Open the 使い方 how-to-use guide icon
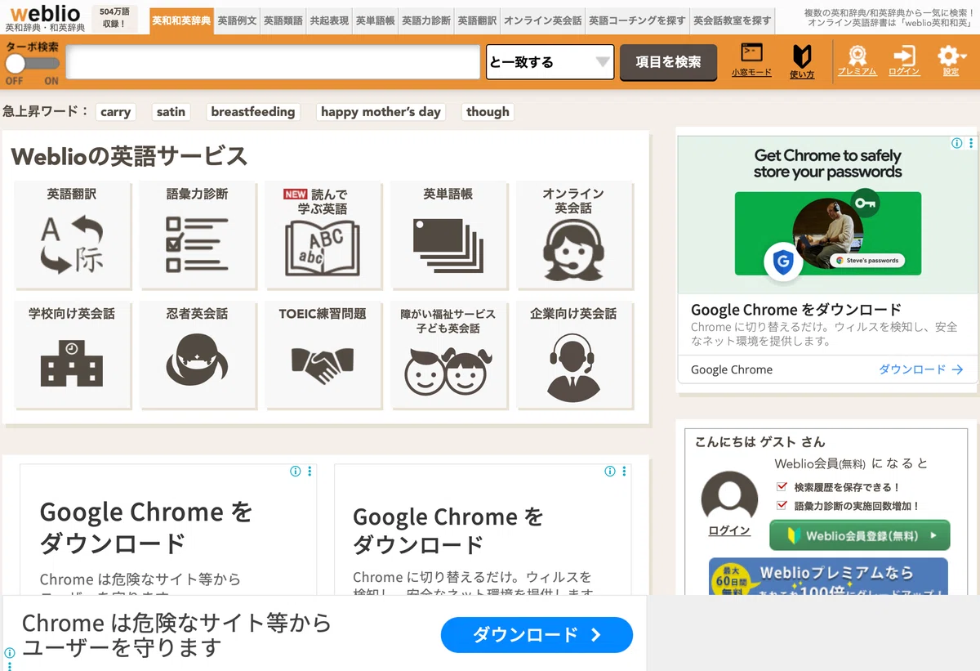This screenshot has width=980, height=671. (802, 61)
